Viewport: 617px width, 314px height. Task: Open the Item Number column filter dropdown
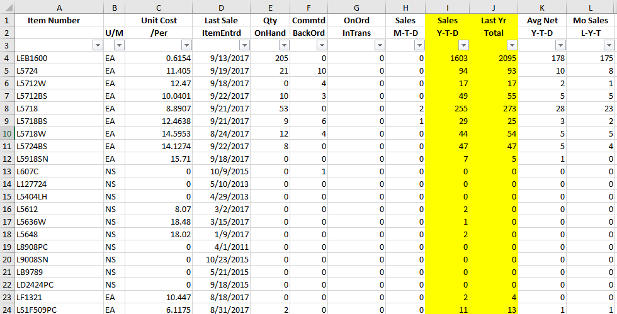tap(98, 46)
